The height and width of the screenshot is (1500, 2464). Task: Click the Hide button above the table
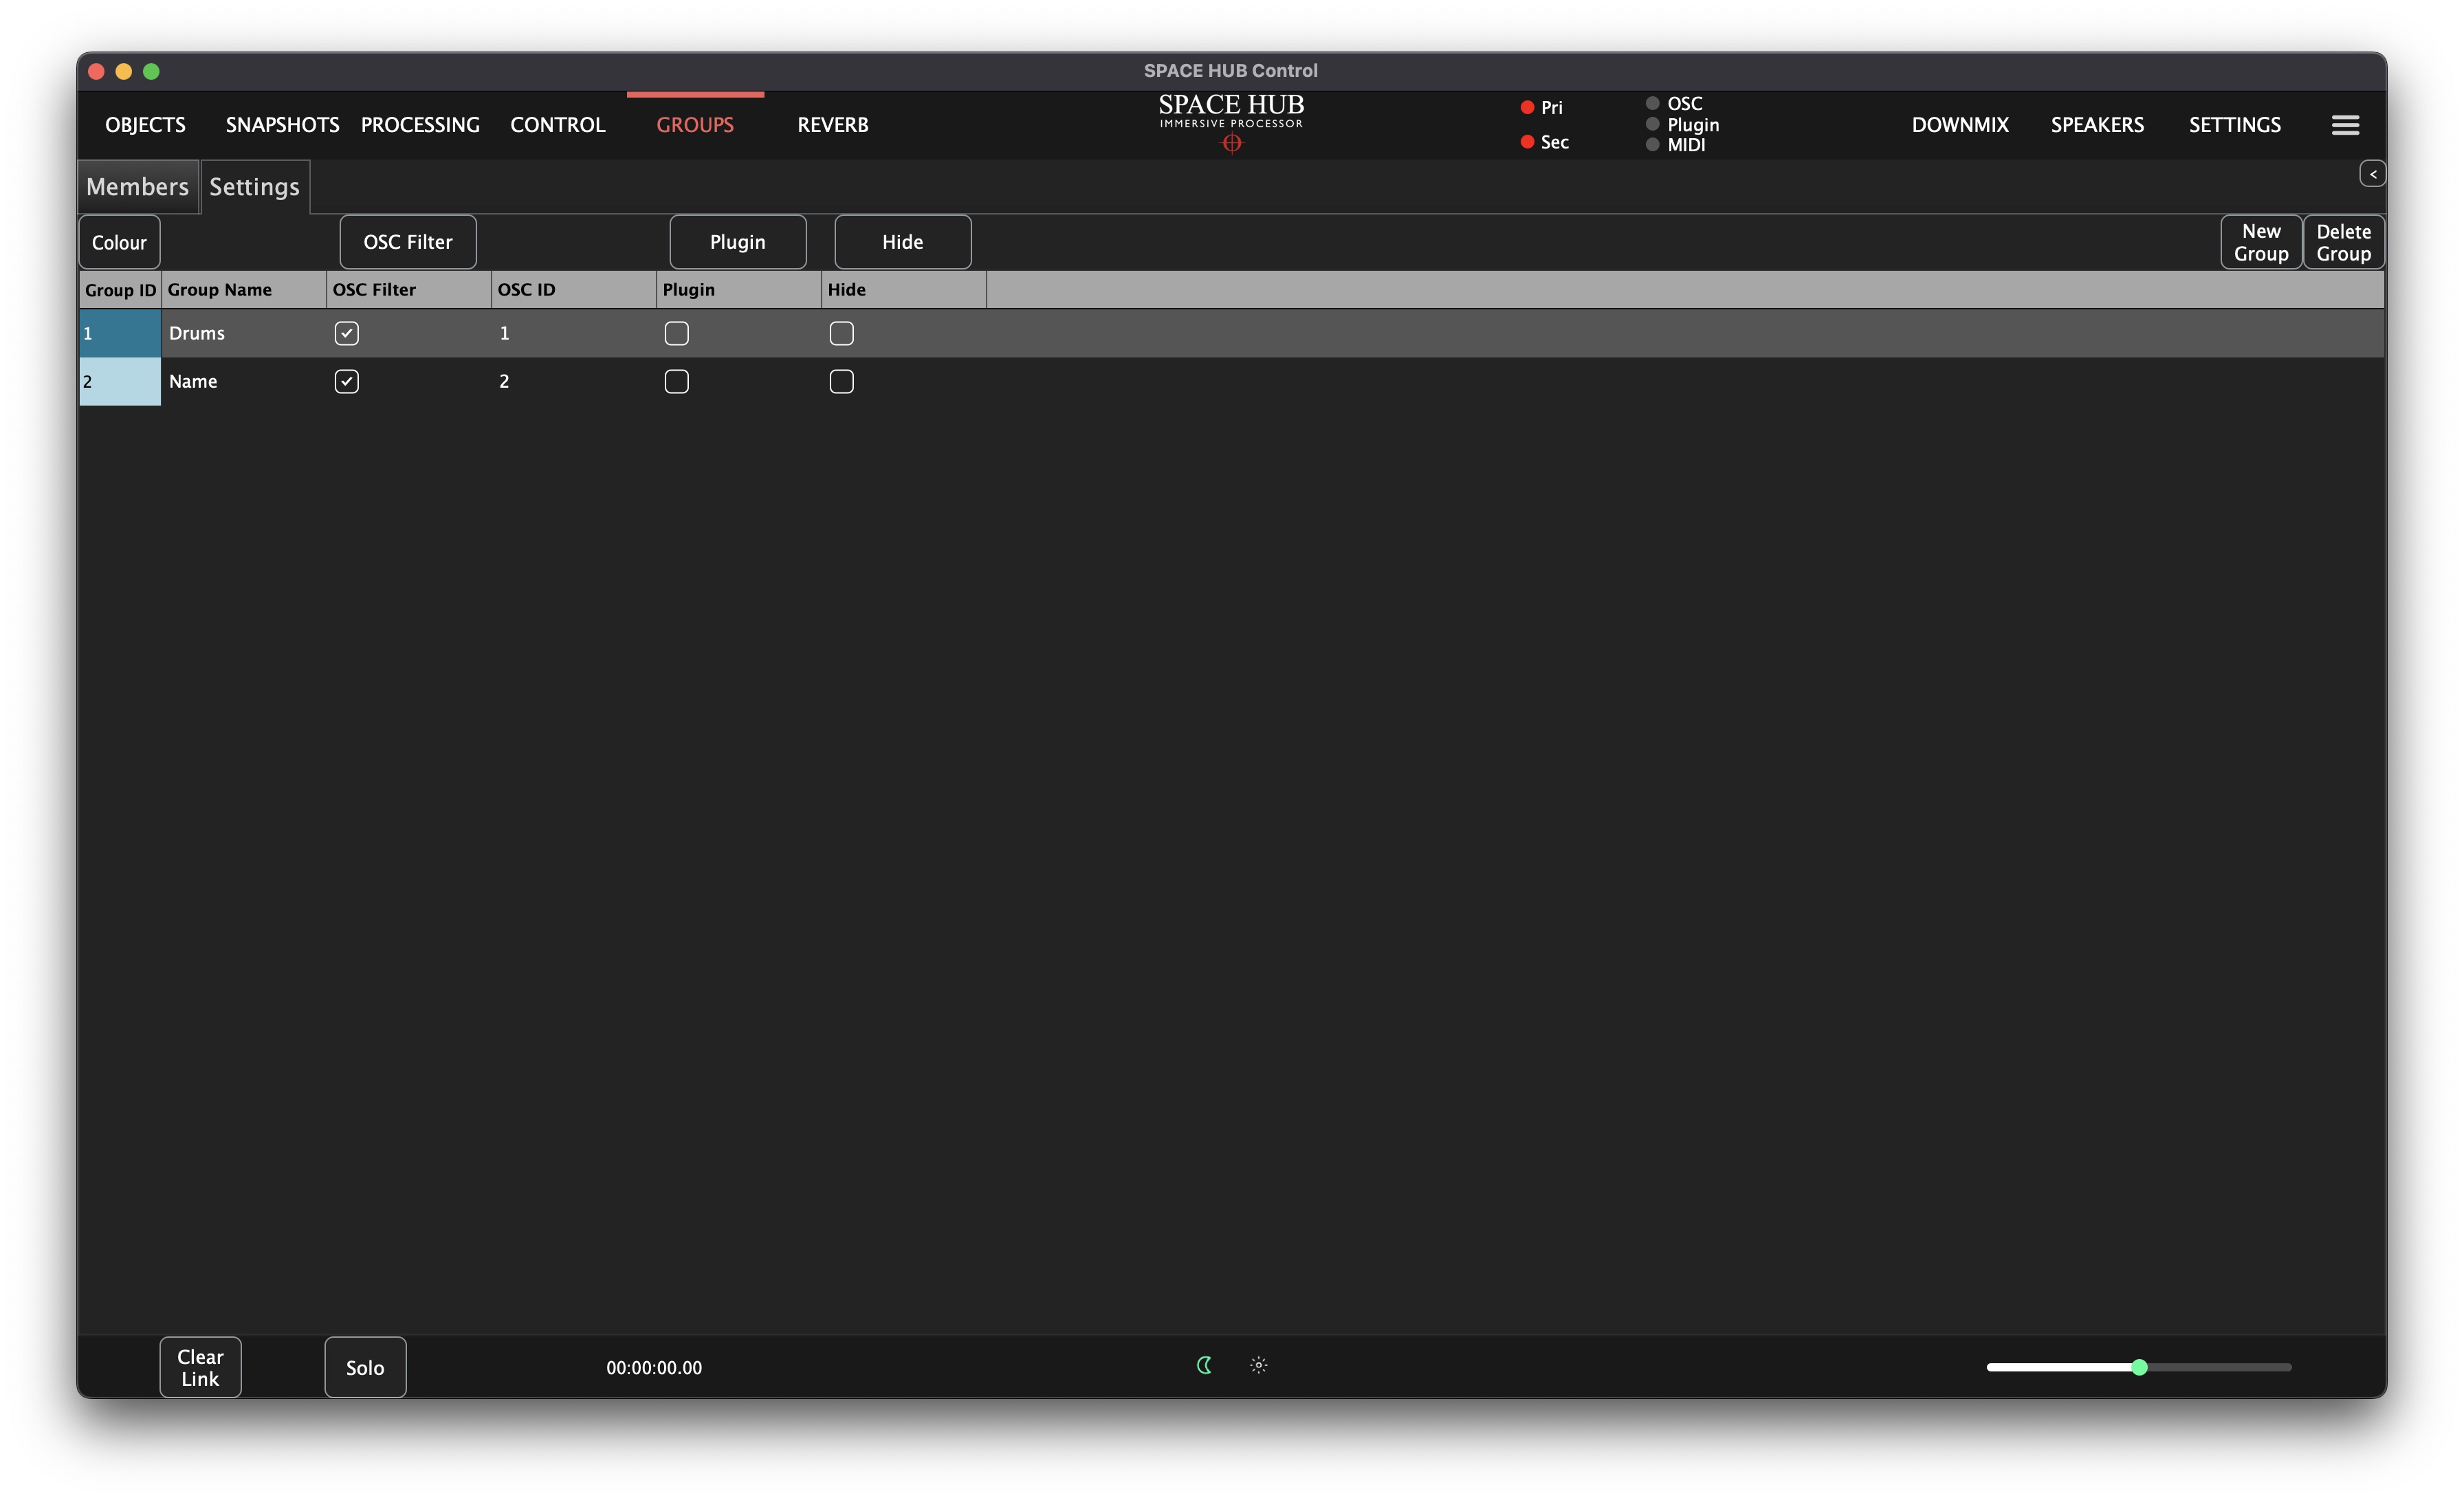[x=903, y=242]
